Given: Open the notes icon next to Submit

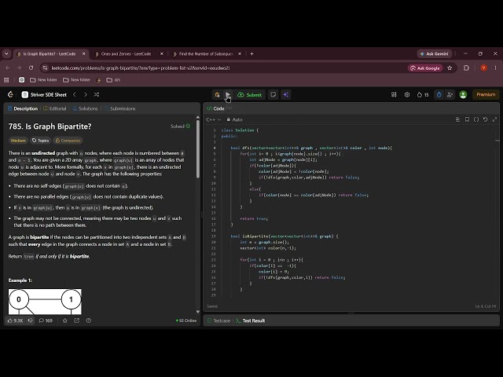Looking at the screenshot, I should (273, 94).
